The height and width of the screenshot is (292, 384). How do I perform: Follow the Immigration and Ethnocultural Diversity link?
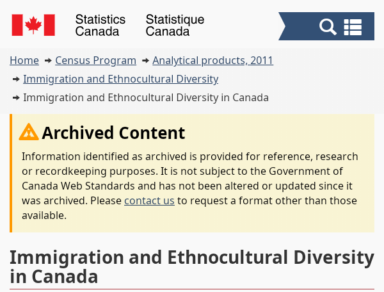[x=121, y=79]
